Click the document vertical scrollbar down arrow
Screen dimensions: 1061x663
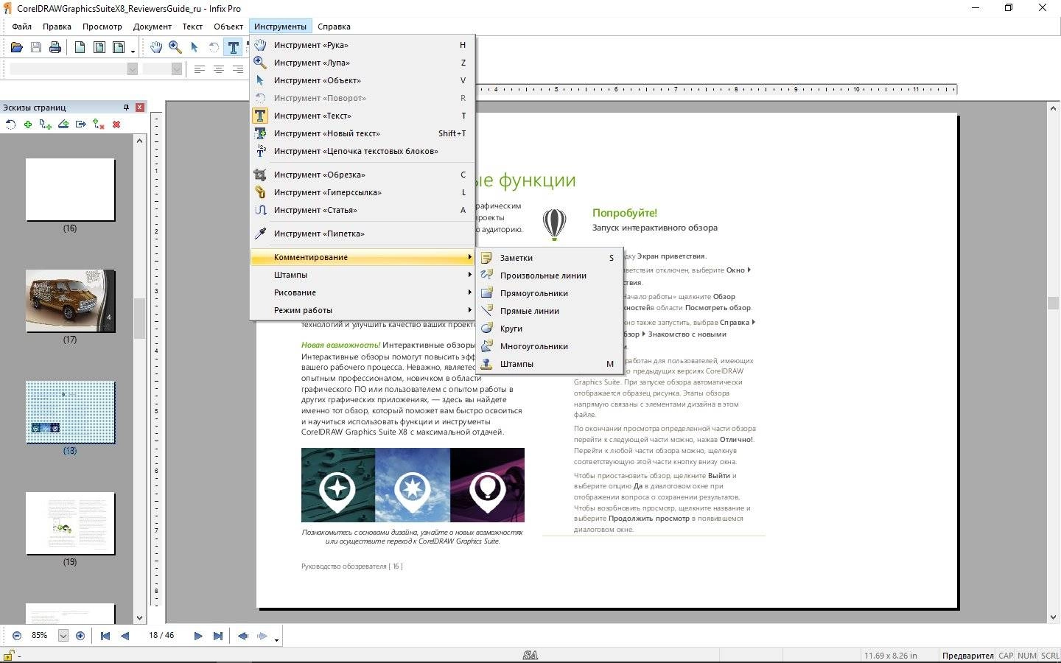click(x=1053, y=617)
